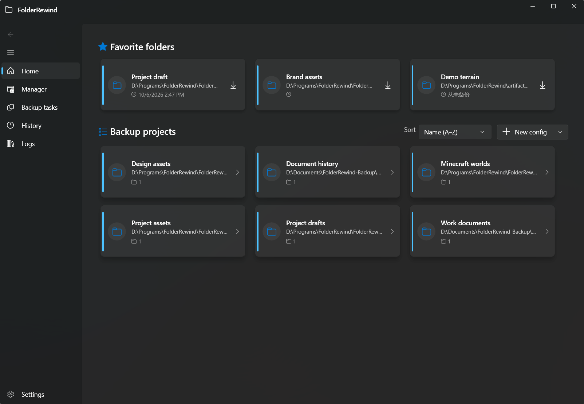
Task: Expand the Project drafts chevron
Action: pos(392,231)
